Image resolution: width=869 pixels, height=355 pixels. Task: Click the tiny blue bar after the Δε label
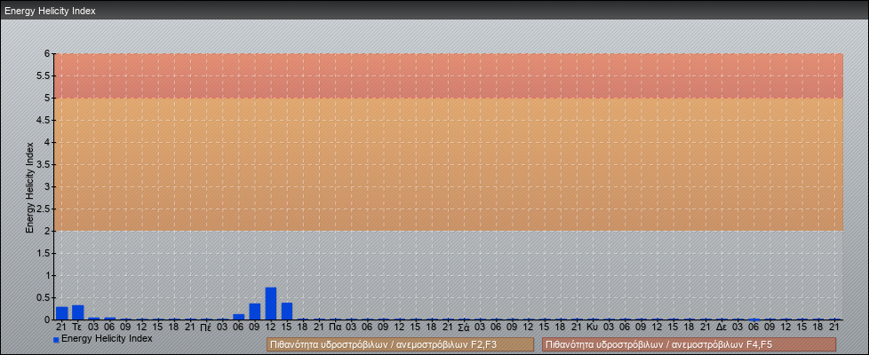pyautogui.click(x=753, y=319)
